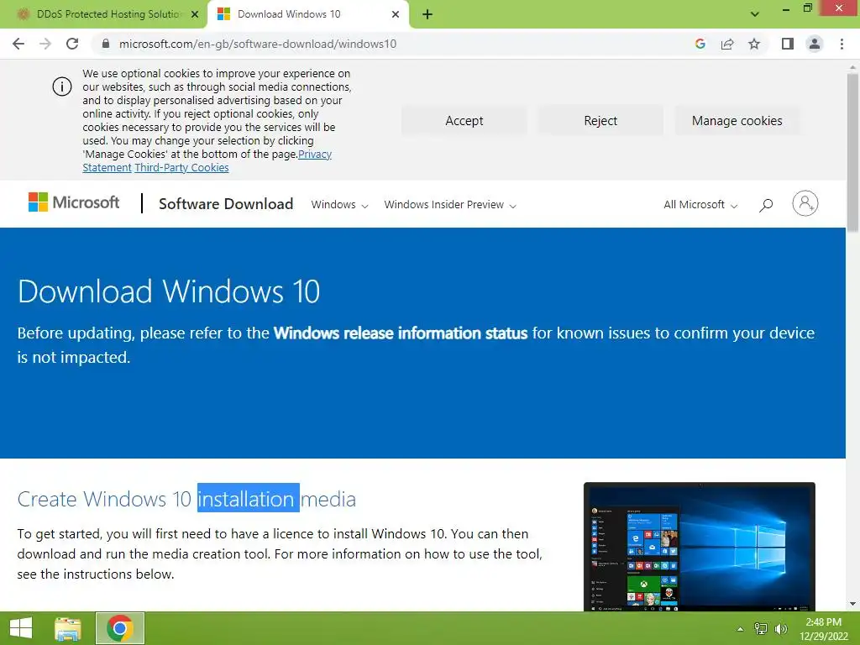
Task: Open the tab search chevron
Action: (x=755, y=14)
